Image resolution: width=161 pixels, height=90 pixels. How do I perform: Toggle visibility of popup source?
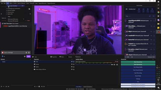point(72,64)
